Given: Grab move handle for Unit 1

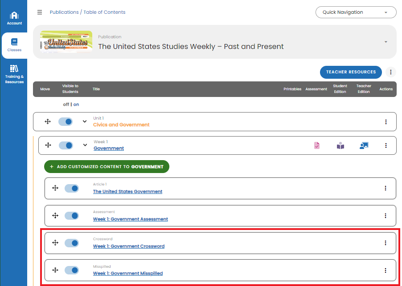Looking at the screenshot, I should pyautogui.click(x=48, y=121).
